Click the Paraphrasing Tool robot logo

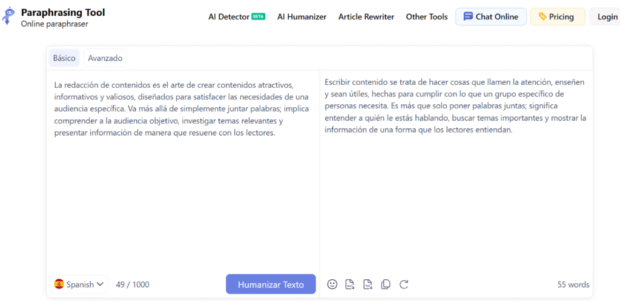coord(9,16)
